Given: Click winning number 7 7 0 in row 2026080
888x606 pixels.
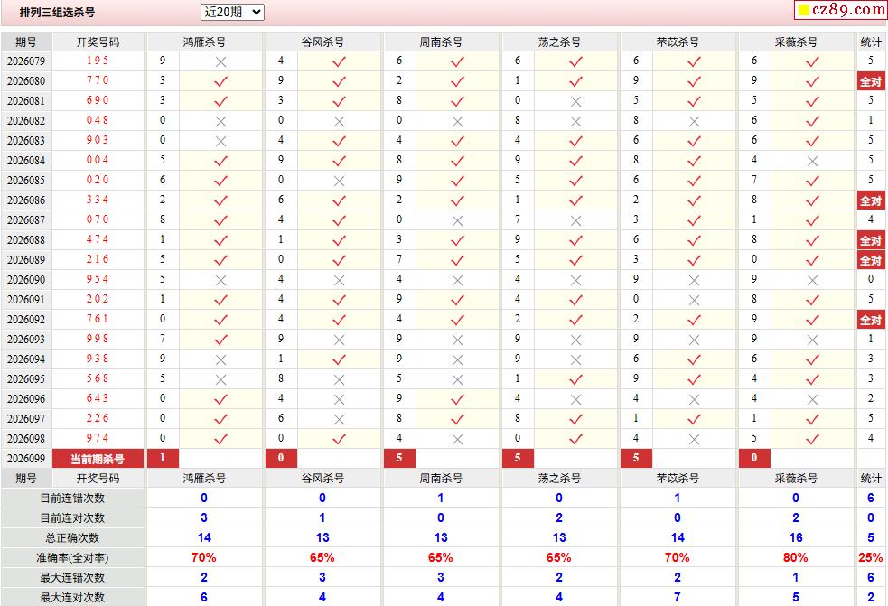Looking at the screenshot, I should [x=98, y=80].
